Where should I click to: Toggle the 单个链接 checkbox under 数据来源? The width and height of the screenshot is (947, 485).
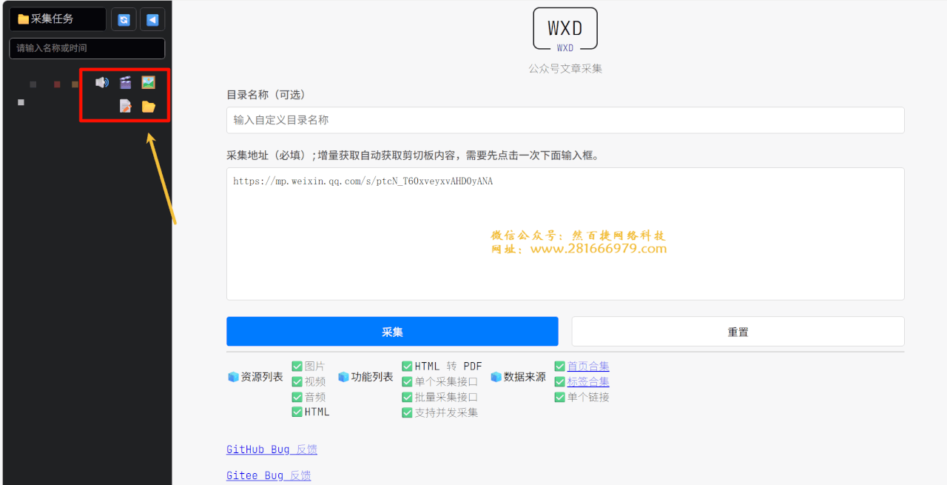560,397
